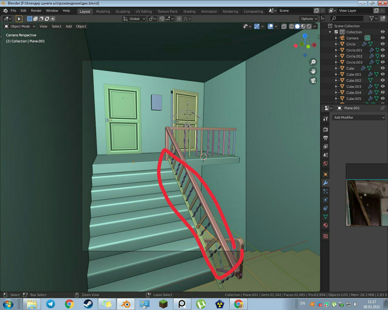Open the World properties tab
Screen dimensions: 388x310
(325, 163)
